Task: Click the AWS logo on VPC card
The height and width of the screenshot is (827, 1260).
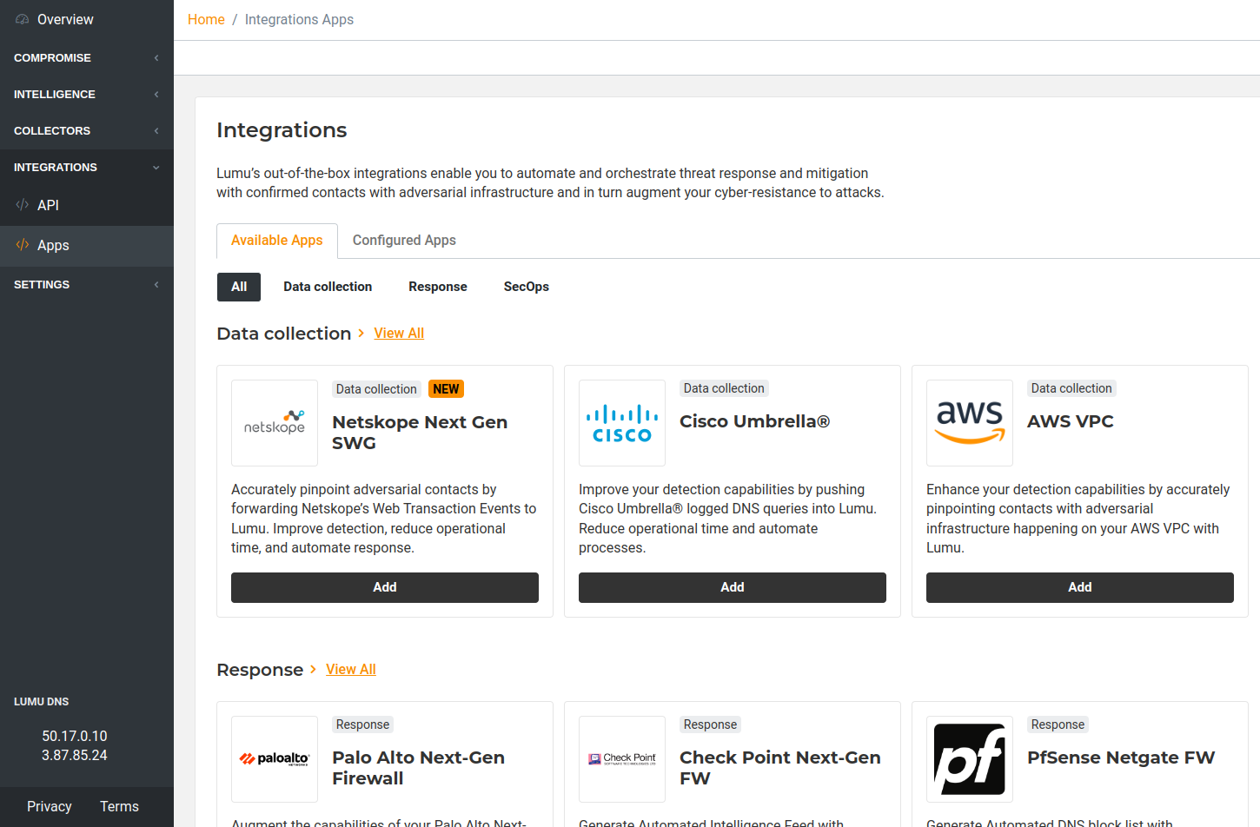Action: [970, 423]
